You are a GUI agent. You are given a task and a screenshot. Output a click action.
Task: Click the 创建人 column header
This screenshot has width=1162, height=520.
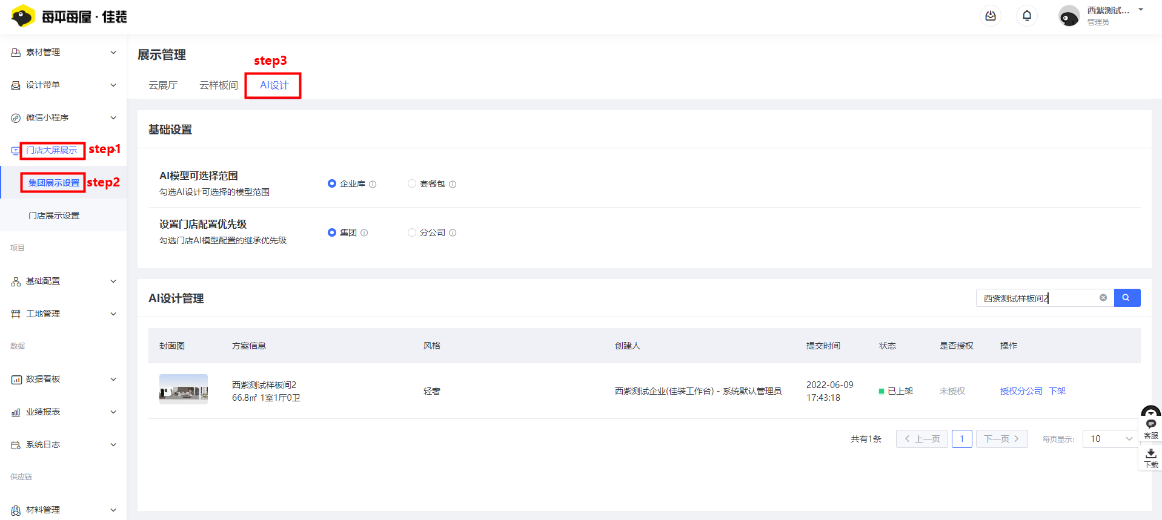628,346
